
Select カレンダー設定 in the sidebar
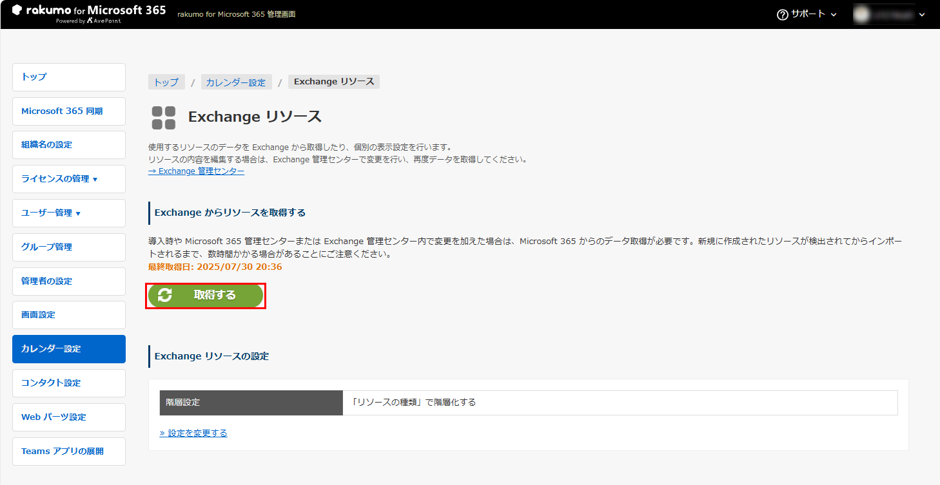pyautogui.click(x=69, y=349)
